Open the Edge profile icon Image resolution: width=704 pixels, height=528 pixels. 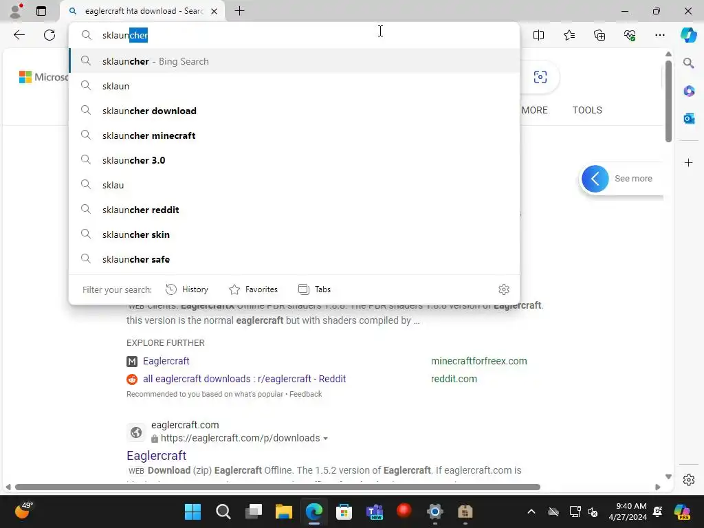(x=16, y=11)
